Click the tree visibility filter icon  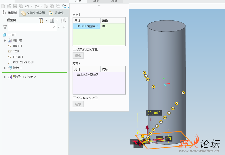pos(63,20)
